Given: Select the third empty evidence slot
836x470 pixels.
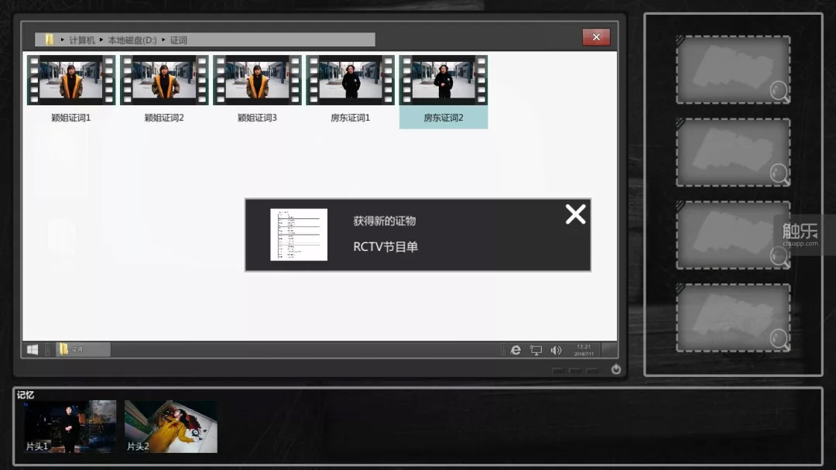Looking at the screenshot, I should pos(733,235).
